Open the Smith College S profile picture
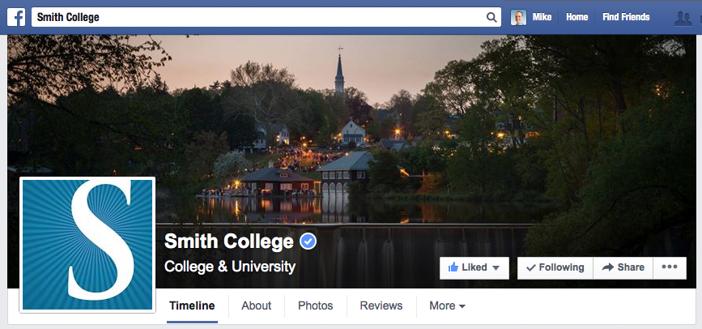 (x=87, y=245)
